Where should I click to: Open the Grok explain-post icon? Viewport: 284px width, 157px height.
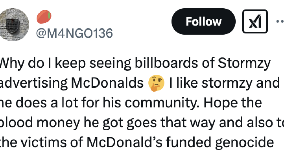pos(255,22)
